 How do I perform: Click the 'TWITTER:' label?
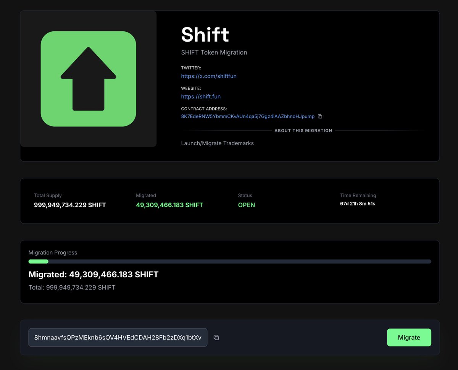[191, 68]
